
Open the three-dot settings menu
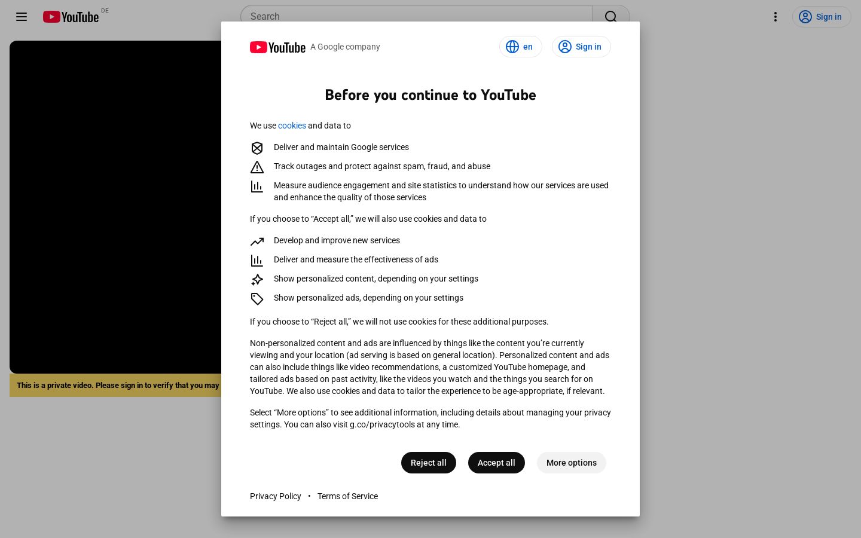775,17
